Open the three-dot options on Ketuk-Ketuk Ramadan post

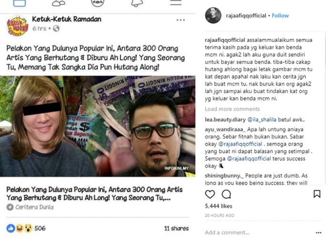[181, 20]
